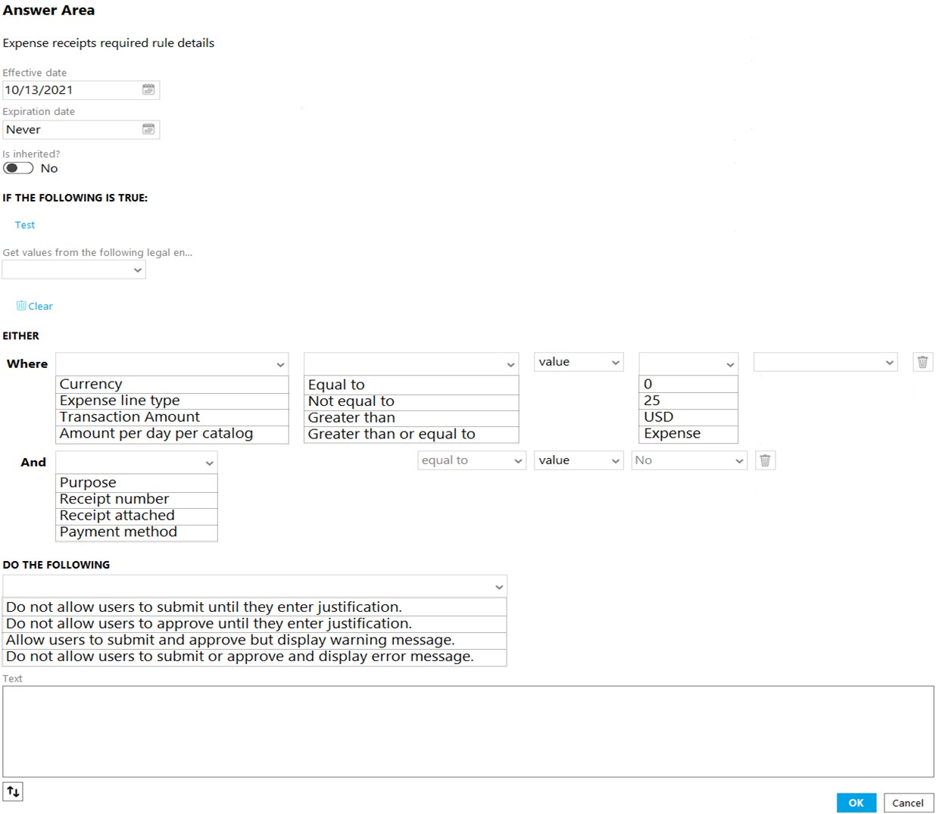Confirm with the OK button
Image resolution: width=936 pixels, height=814 pixels.
856,803
